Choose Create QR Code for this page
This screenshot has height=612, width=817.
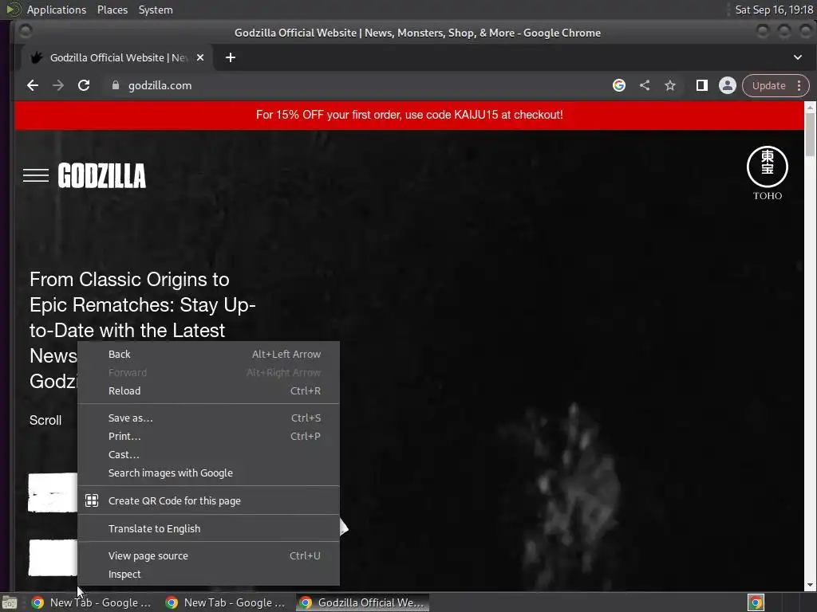click(208, 500)
